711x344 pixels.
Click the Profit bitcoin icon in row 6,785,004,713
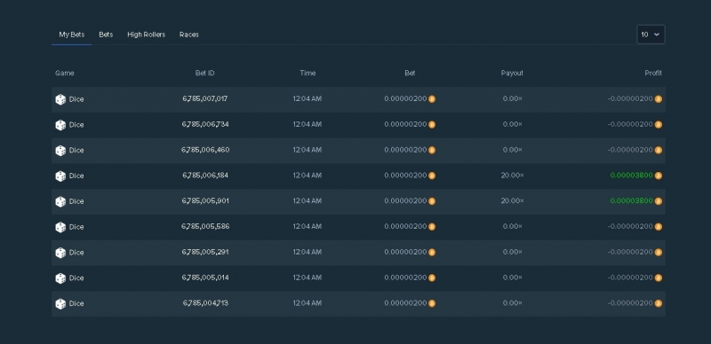tap(658, 303)
